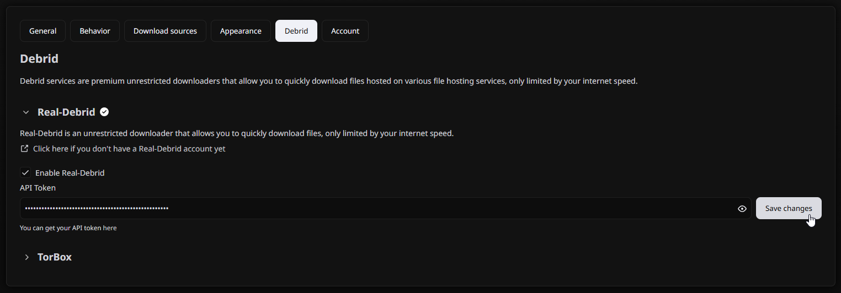Click the Real-Debrid section heading text
The width and height of the screenshot is (841, 293).
66,112
